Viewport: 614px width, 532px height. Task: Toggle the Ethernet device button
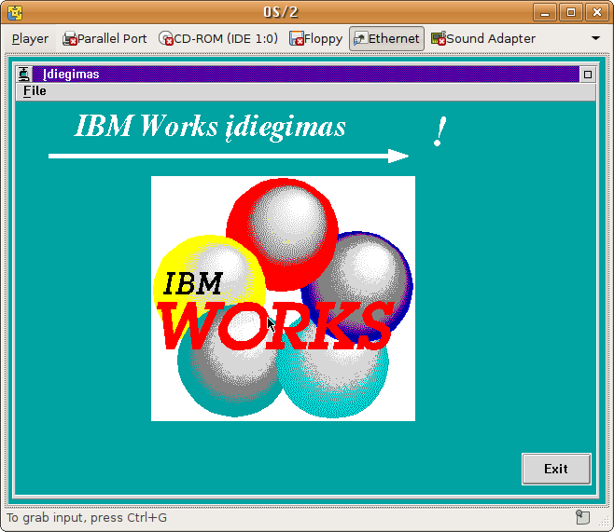point(386,39)
